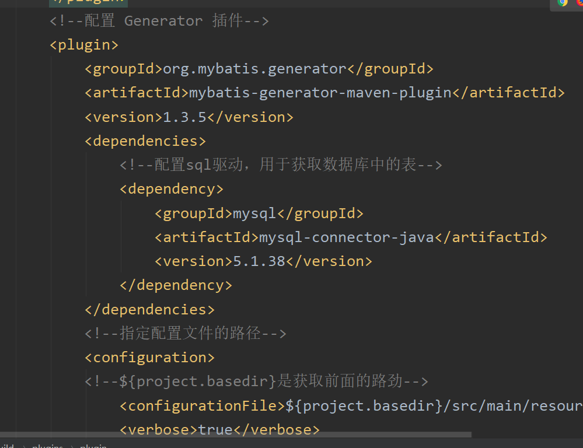Click the mysql groupId value
Screen dimensions: 583x448
tap(254, 213)
